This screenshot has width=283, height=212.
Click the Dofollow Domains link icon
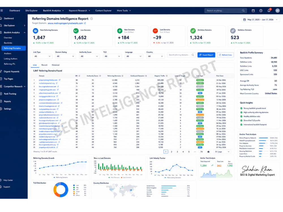tap(193, 31)
